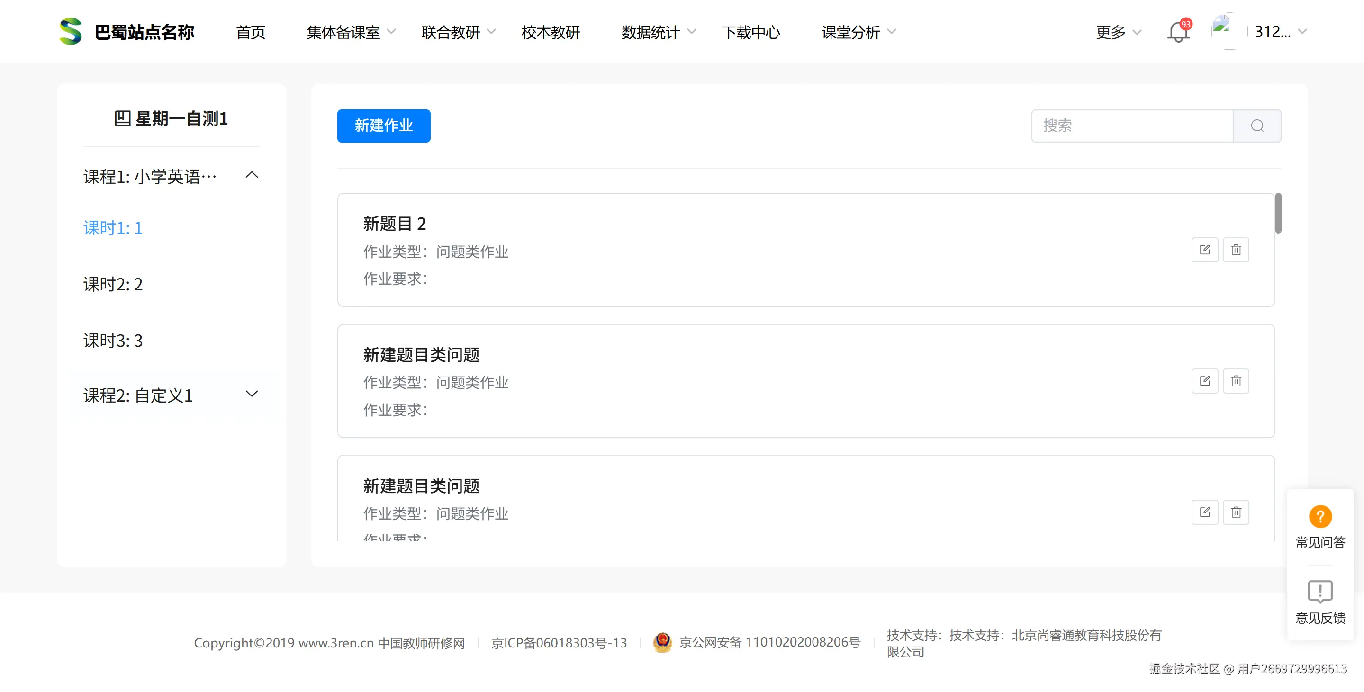Edit the 新题目 2 assignment
Image resolution: width=1364 pixels, height=692 pixels.
[x=1205, y=250]
